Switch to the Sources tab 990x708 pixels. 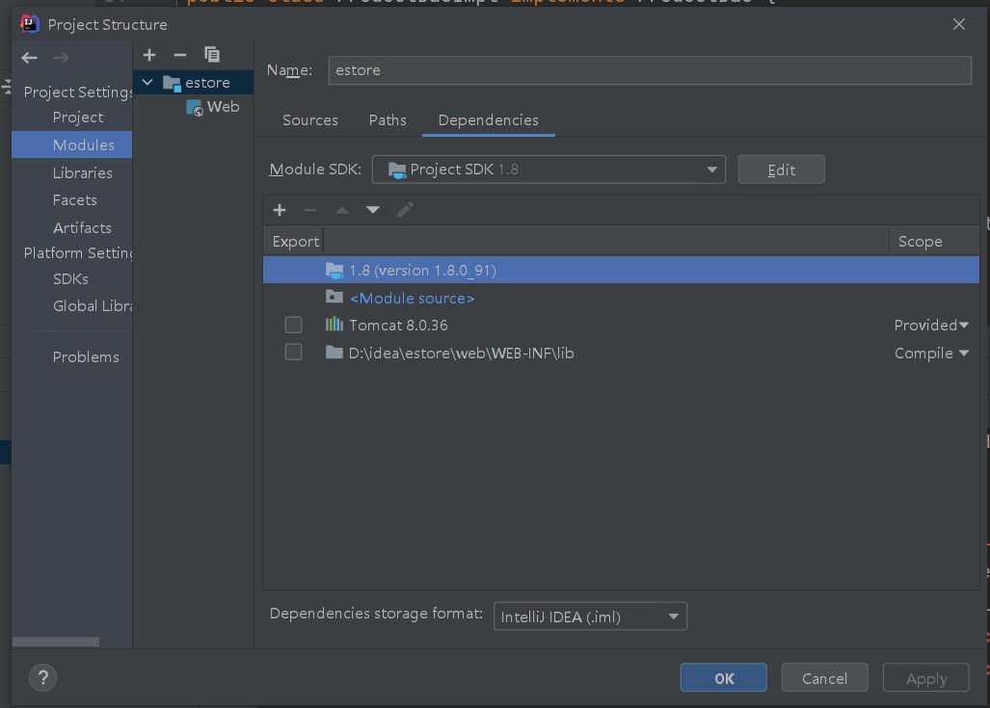point(310,119)
